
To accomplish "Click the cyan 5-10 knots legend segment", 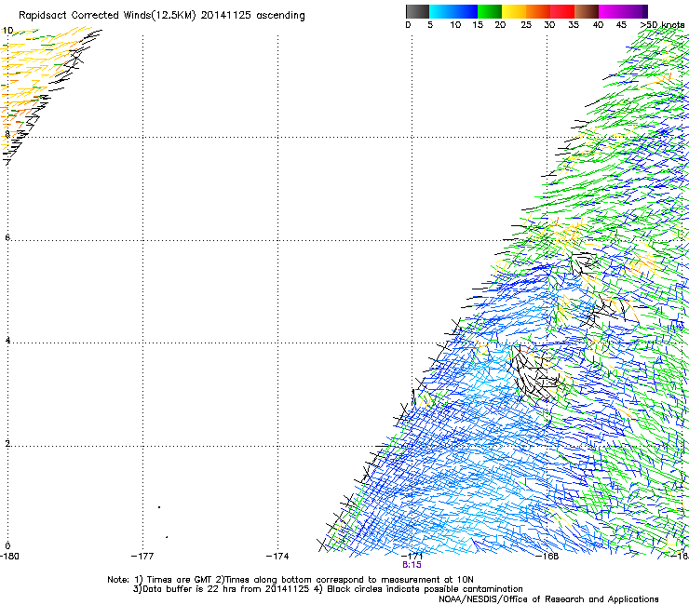I will coord(441,11).
